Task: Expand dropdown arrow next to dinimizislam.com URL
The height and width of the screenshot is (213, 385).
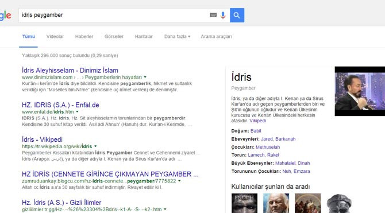Action: 145,77
